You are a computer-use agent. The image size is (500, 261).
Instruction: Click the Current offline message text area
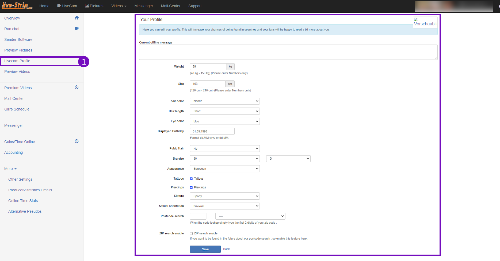pyautogui.click(x=288, y=52)
